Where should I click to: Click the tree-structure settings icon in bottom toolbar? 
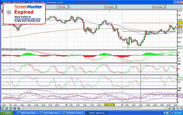pos(10,108)
